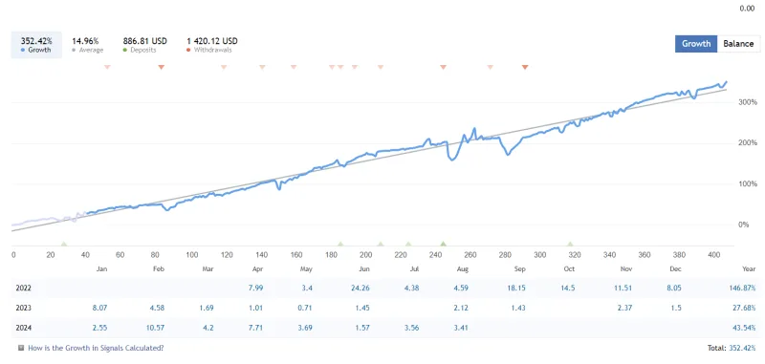Toggle the 1 420.12 USD Withdrawals legend
The width and height of the screenshot is (765, 364).
pyautogui.click(x=212, y=45)
